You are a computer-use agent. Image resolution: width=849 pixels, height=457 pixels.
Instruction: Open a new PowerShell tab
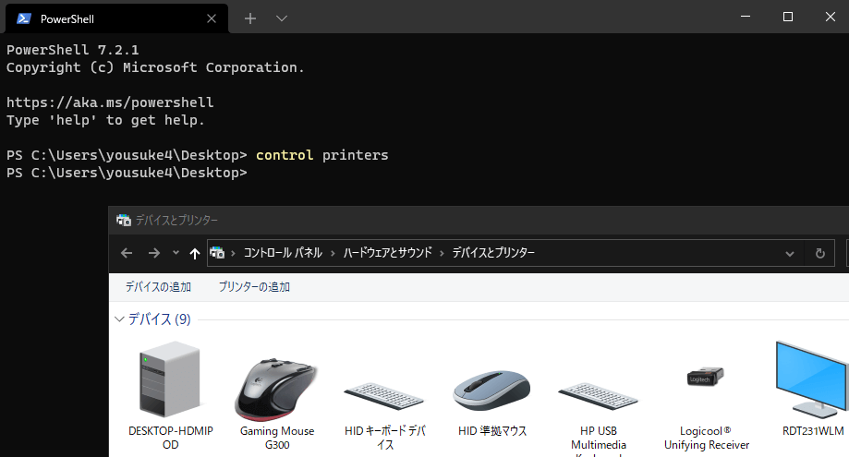250,19
